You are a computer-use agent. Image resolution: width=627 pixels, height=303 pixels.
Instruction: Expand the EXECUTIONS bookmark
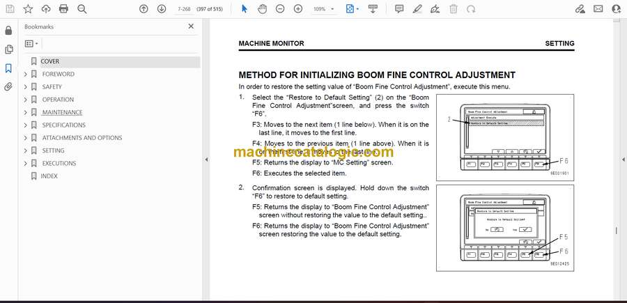coord(26,164)
